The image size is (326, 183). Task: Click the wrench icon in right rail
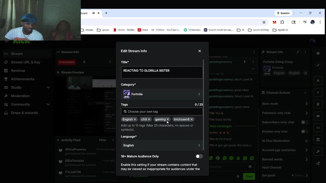click(318, 152)
